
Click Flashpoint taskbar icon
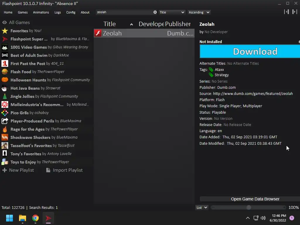click(x=48, y=218)
